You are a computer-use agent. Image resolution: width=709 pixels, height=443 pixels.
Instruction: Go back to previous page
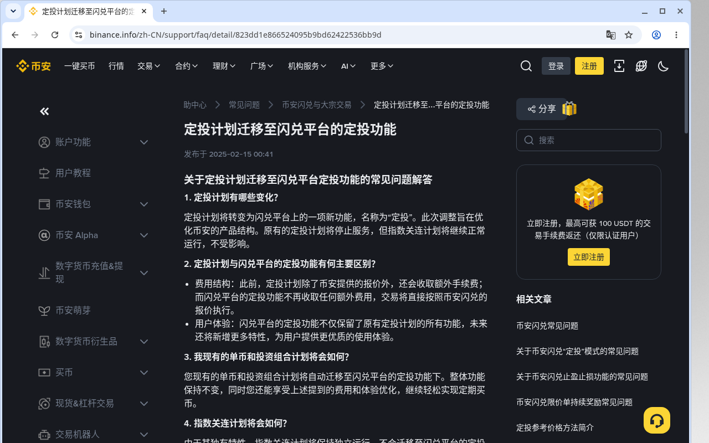(15, 35)
